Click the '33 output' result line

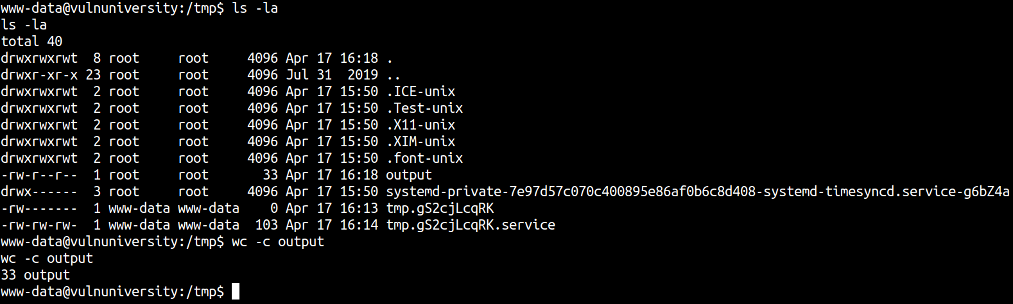point(35,275)
